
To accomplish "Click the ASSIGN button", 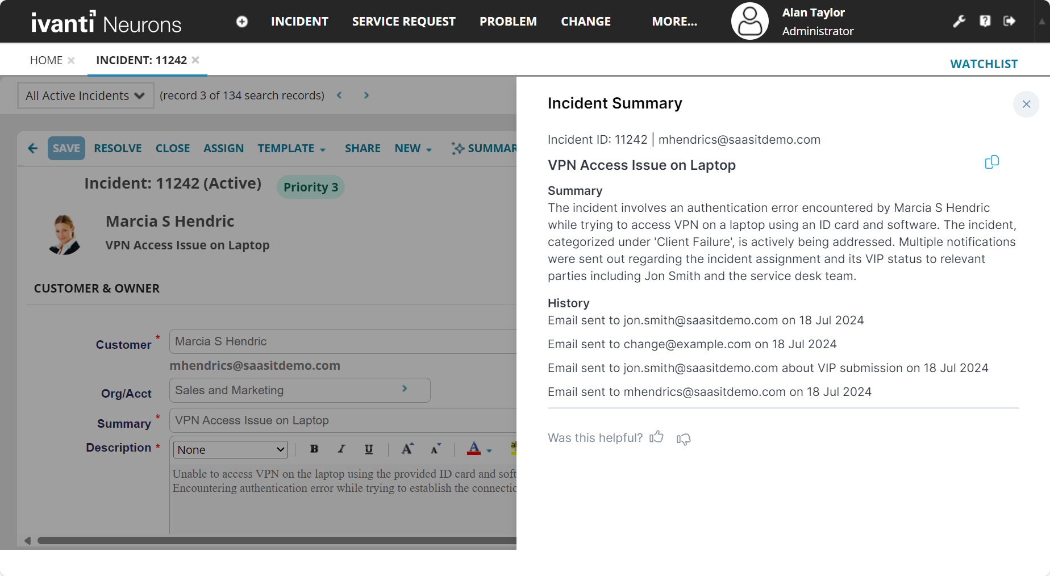I will pyautogui.click(x=224, y=148).
